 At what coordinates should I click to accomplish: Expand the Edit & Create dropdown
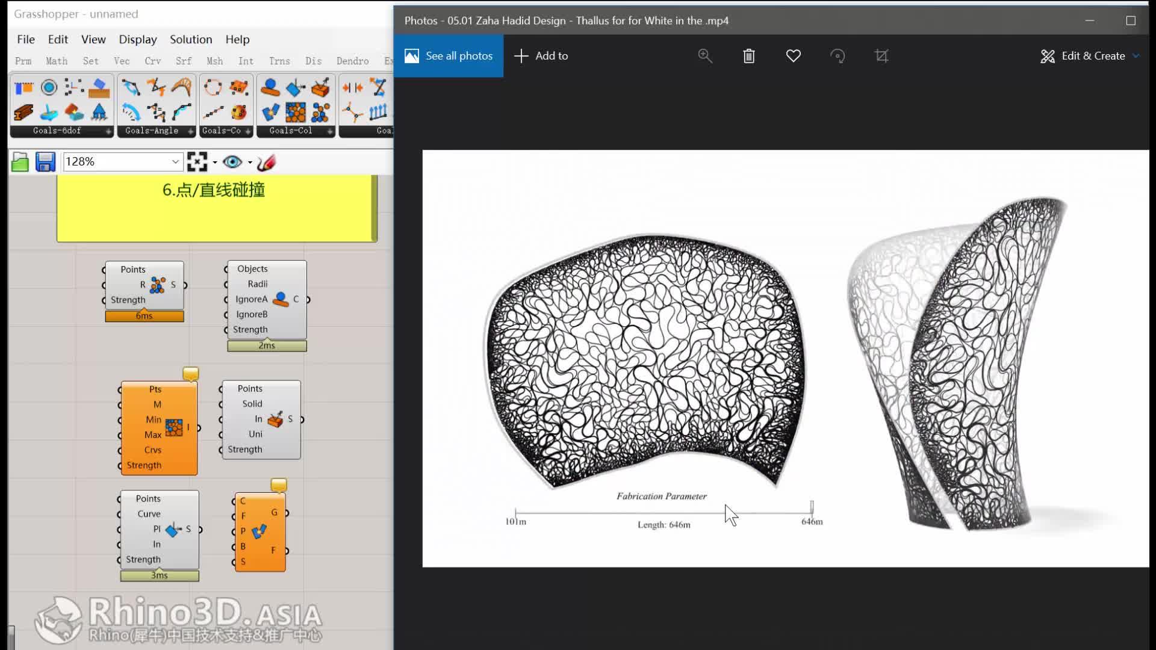pyautogui.click(x=1090, y=56)
